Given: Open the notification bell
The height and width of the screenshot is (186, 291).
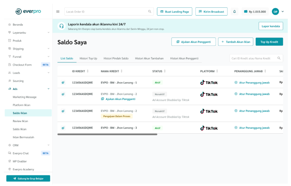Looking at the screenshot, I should click(234, 12).
